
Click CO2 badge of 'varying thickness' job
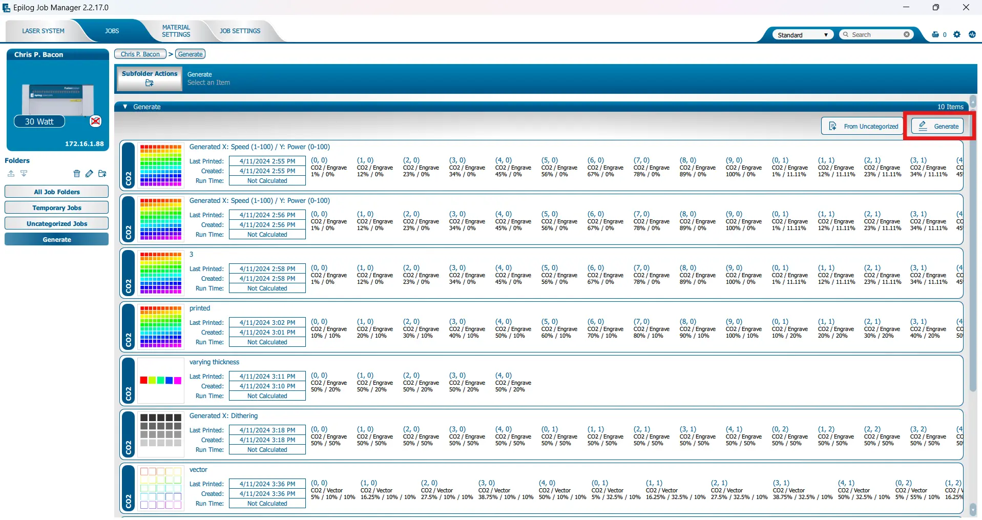pyautogui.click(x=129, y=381)
